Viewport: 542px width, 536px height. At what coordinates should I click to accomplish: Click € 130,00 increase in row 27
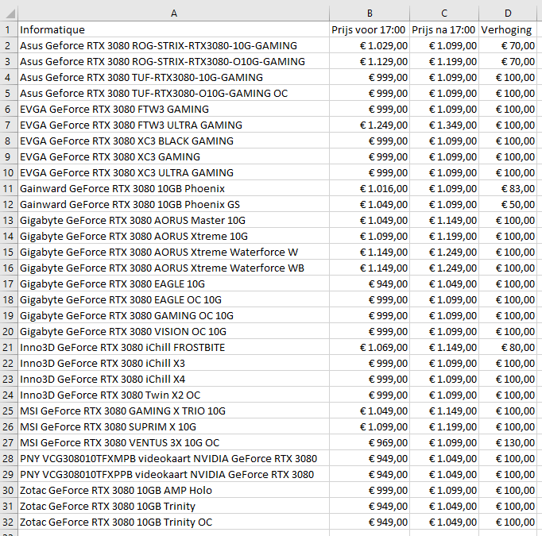pyautogui.click(x=508, y=443)
